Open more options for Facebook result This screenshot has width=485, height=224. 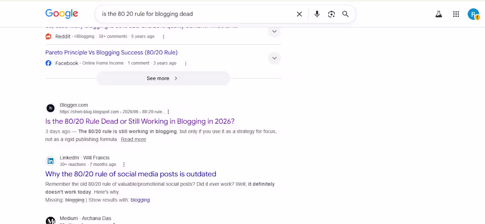pos(186,63)
